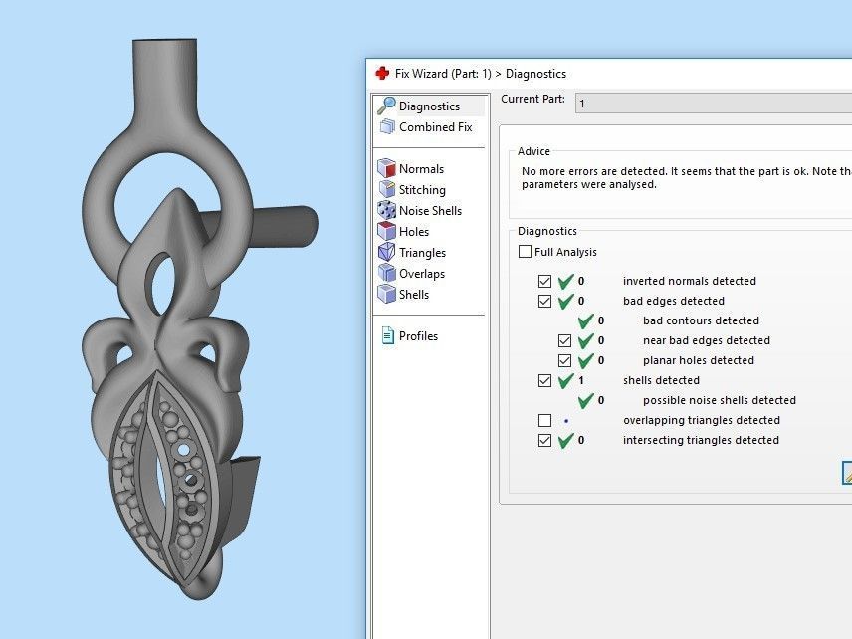
Task: Click the Diagnostics magnifier icon
Action: coord(386,106)
